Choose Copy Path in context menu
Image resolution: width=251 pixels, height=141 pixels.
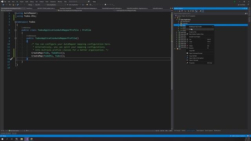[x=200, y=51]
